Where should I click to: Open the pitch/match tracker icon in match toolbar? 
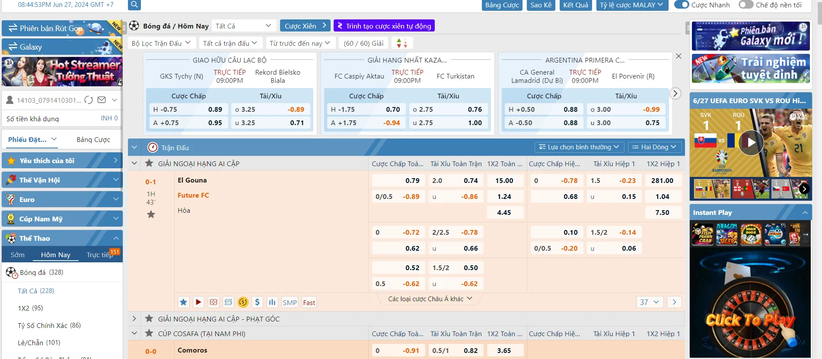213,302
